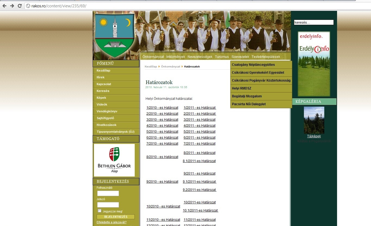Open Hírek in the sidebar menu
371x226 pixels.
point(116,78)
